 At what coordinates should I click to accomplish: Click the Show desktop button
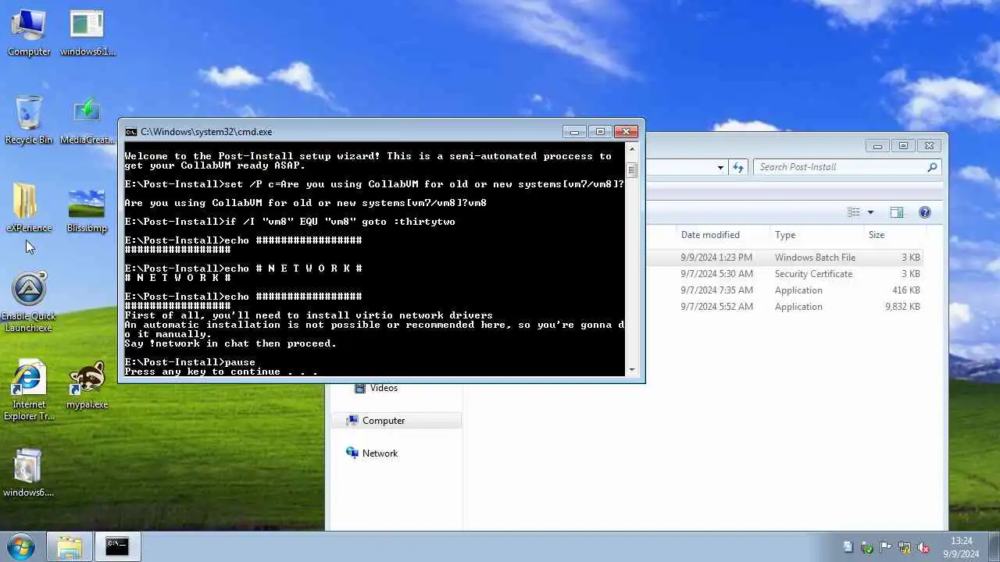tap(994, 546)
